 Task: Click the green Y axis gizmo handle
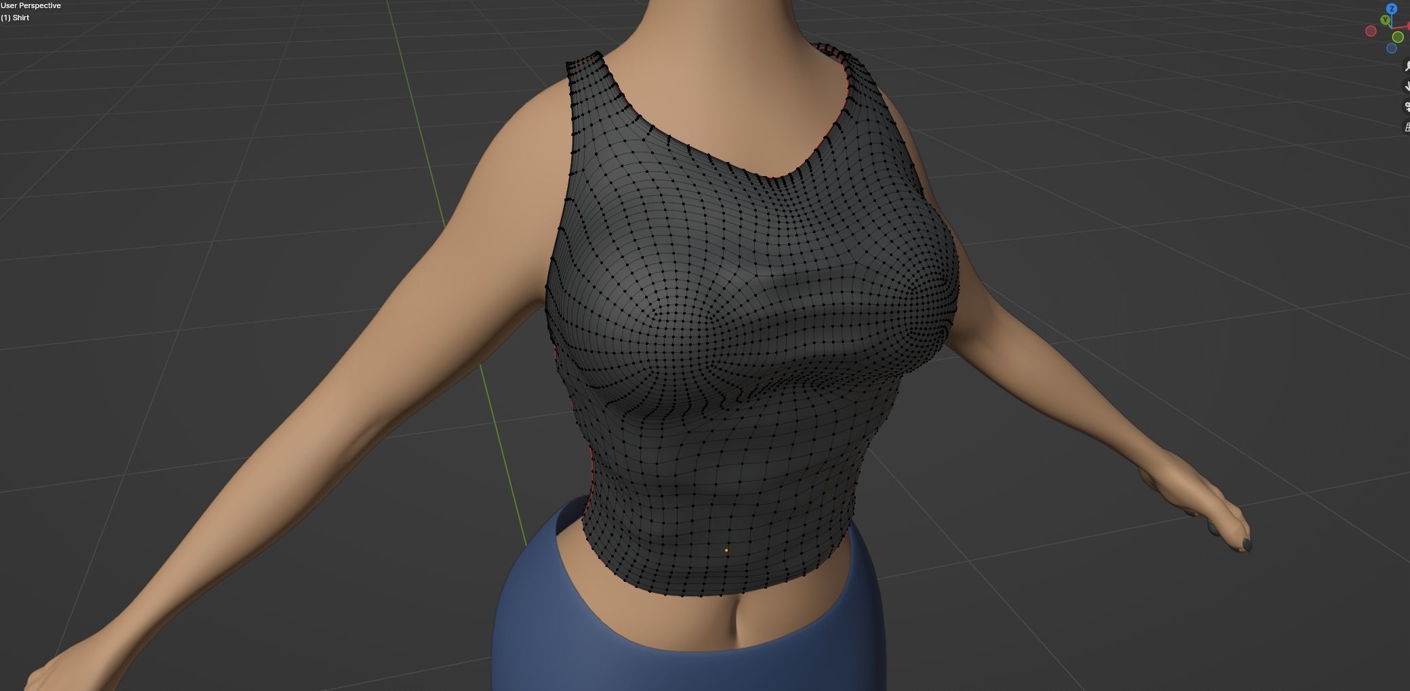coord(1385,20)
